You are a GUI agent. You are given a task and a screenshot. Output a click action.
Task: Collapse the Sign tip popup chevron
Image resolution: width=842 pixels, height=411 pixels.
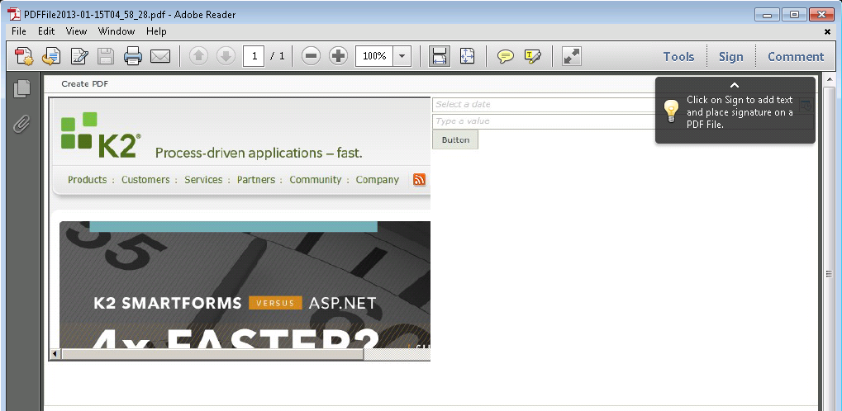735,85
